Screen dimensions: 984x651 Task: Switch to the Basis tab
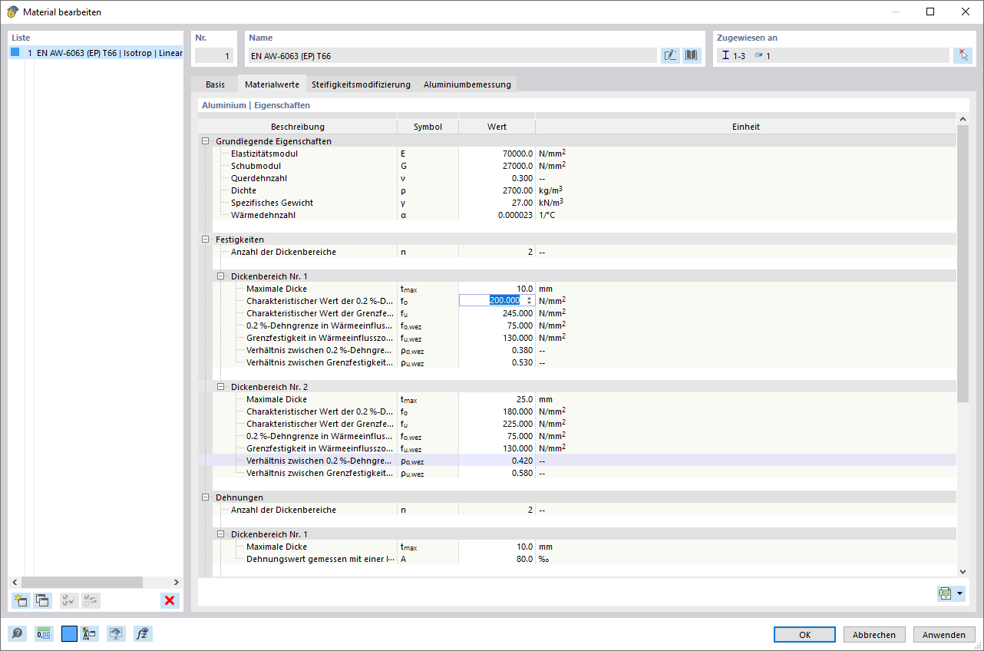[x=215, y=84]
